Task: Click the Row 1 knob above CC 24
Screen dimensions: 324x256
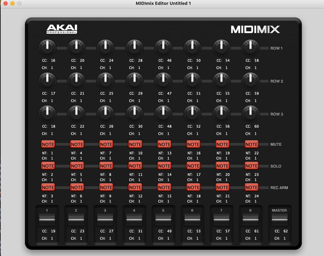Action: [x=105, y=48]
